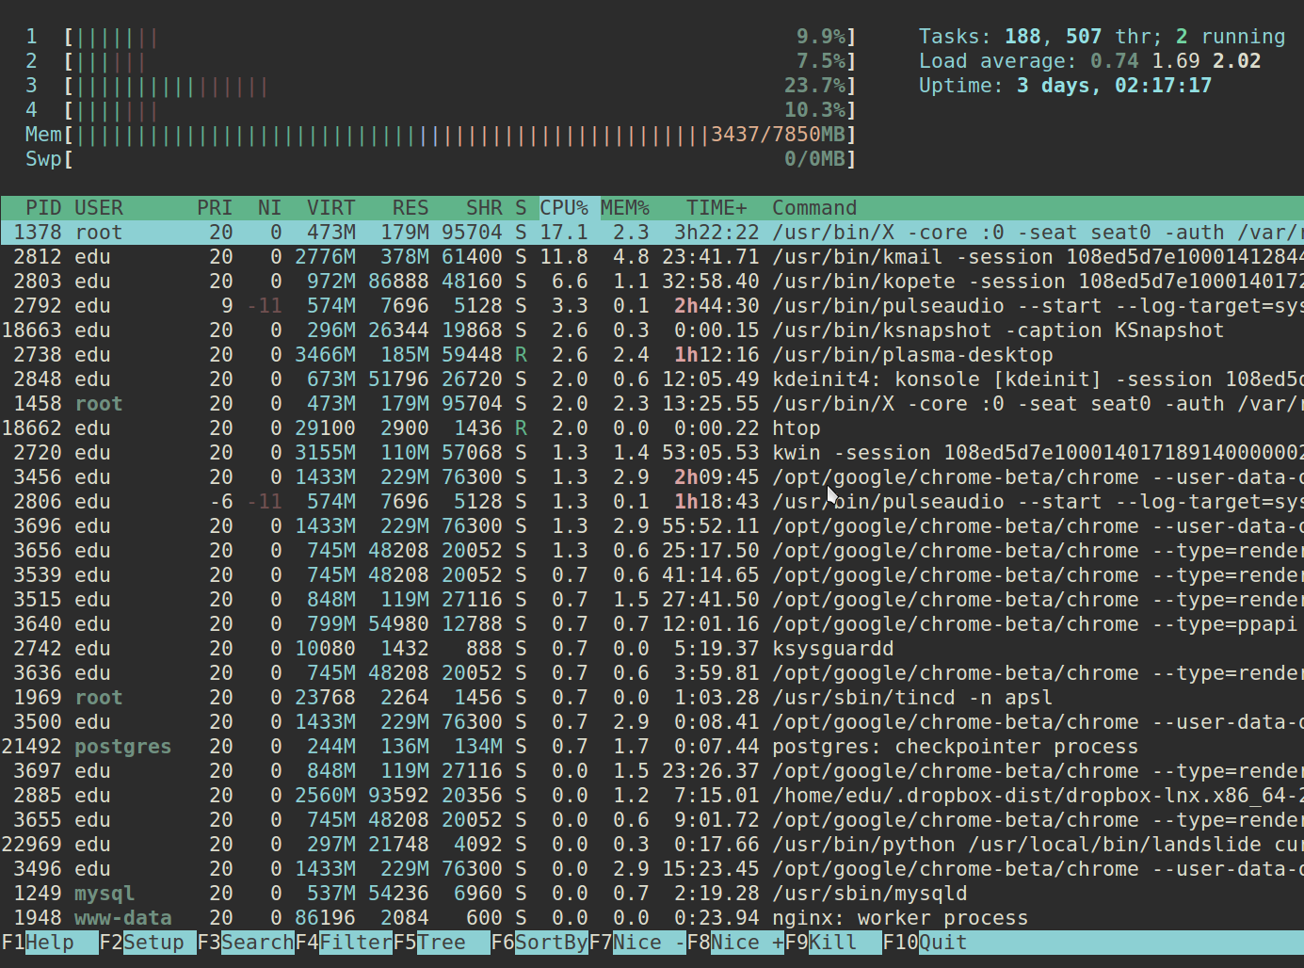1304x968 pixels.
Task: Activate F3 Search function
Action: coord(246,943)
